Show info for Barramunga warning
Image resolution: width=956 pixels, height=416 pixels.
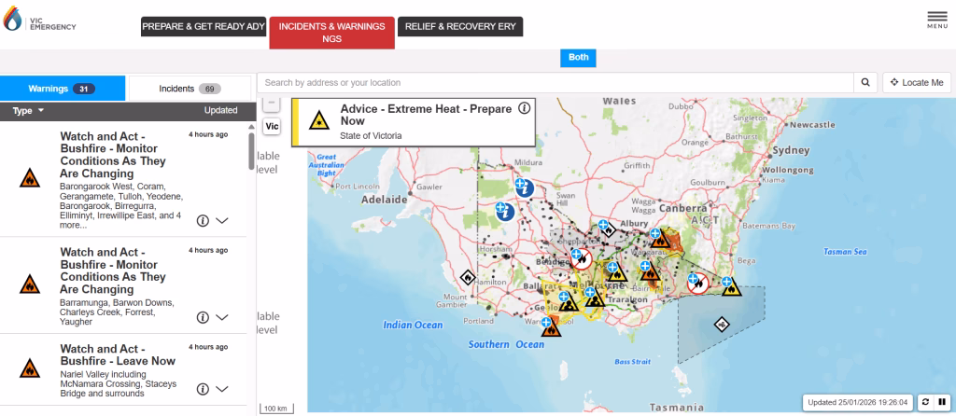203,317
